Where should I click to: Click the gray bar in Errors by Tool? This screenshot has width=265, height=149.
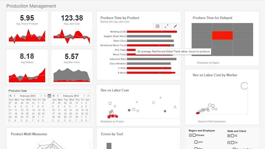click(109, 146)
